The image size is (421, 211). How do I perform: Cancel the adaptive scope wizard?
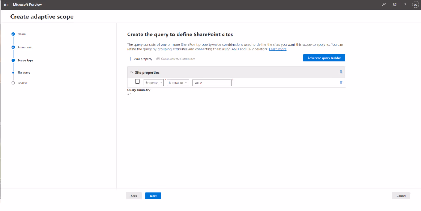[401, 196]
